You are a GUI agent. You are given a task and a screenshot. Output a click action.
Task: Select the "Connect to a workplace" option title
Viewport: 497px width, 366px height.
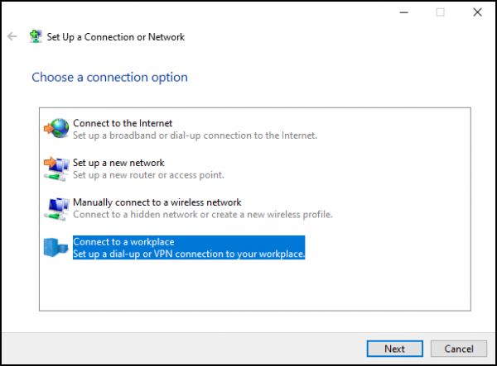123,241
